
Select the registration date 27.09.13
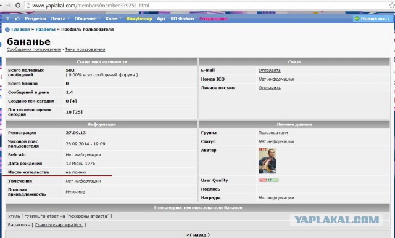75,133
